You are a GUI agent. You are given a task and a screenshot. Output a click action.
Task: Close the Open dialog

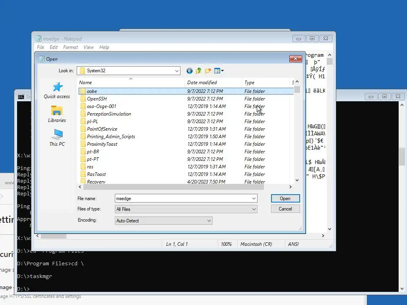[x=295, y=59]
